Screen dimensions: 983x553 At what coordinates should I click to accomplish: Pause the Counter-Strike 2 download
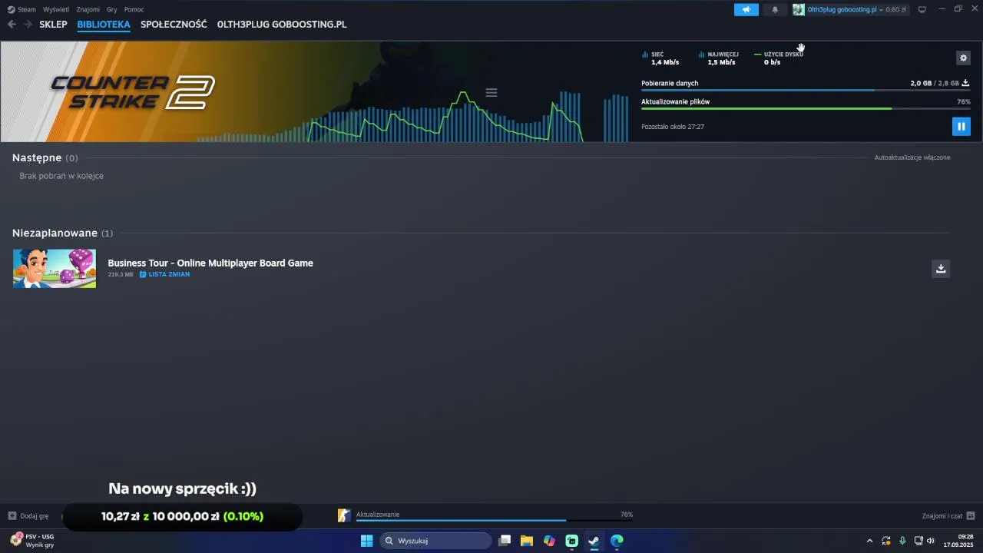(x=961, y=126)
